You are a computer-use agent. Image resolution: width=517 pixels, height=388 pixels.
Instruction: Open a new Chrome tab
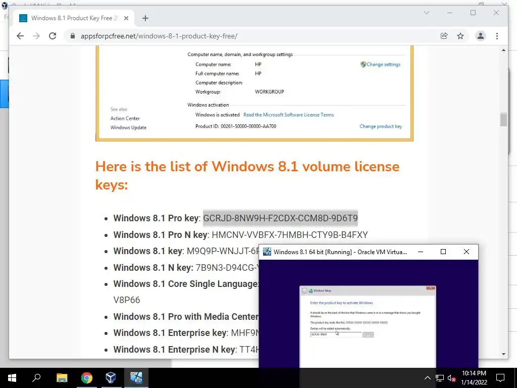pos(145,18)
